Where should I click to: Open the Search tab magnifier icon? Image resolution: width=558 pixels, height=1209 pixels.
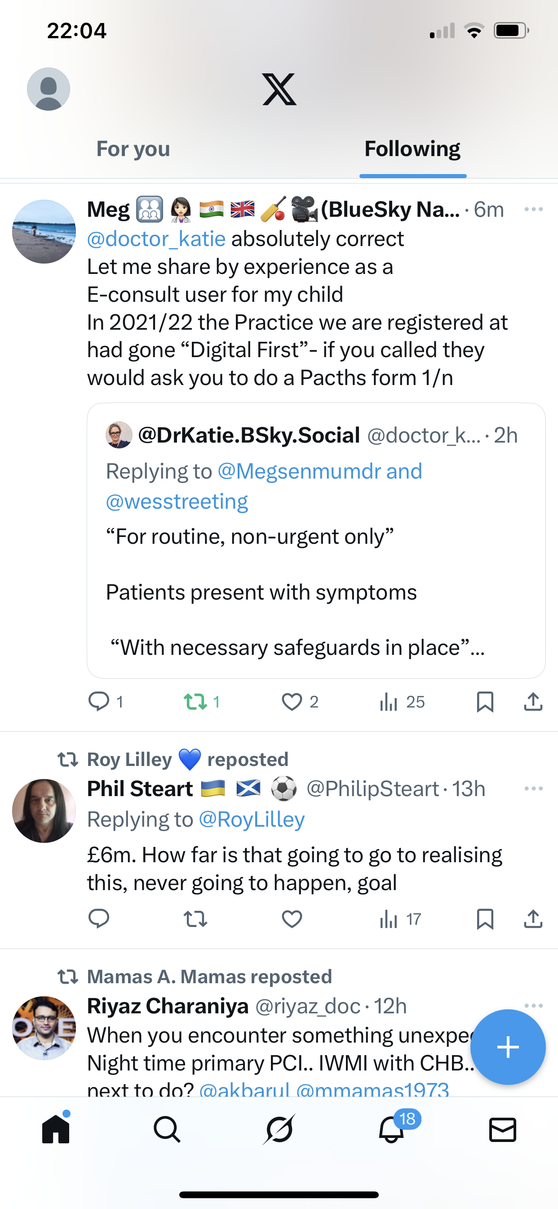(x=167, y=1129)
